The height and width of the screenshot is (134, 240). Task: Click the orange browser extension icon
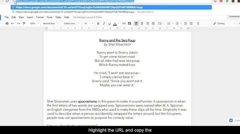pos(215,1)
